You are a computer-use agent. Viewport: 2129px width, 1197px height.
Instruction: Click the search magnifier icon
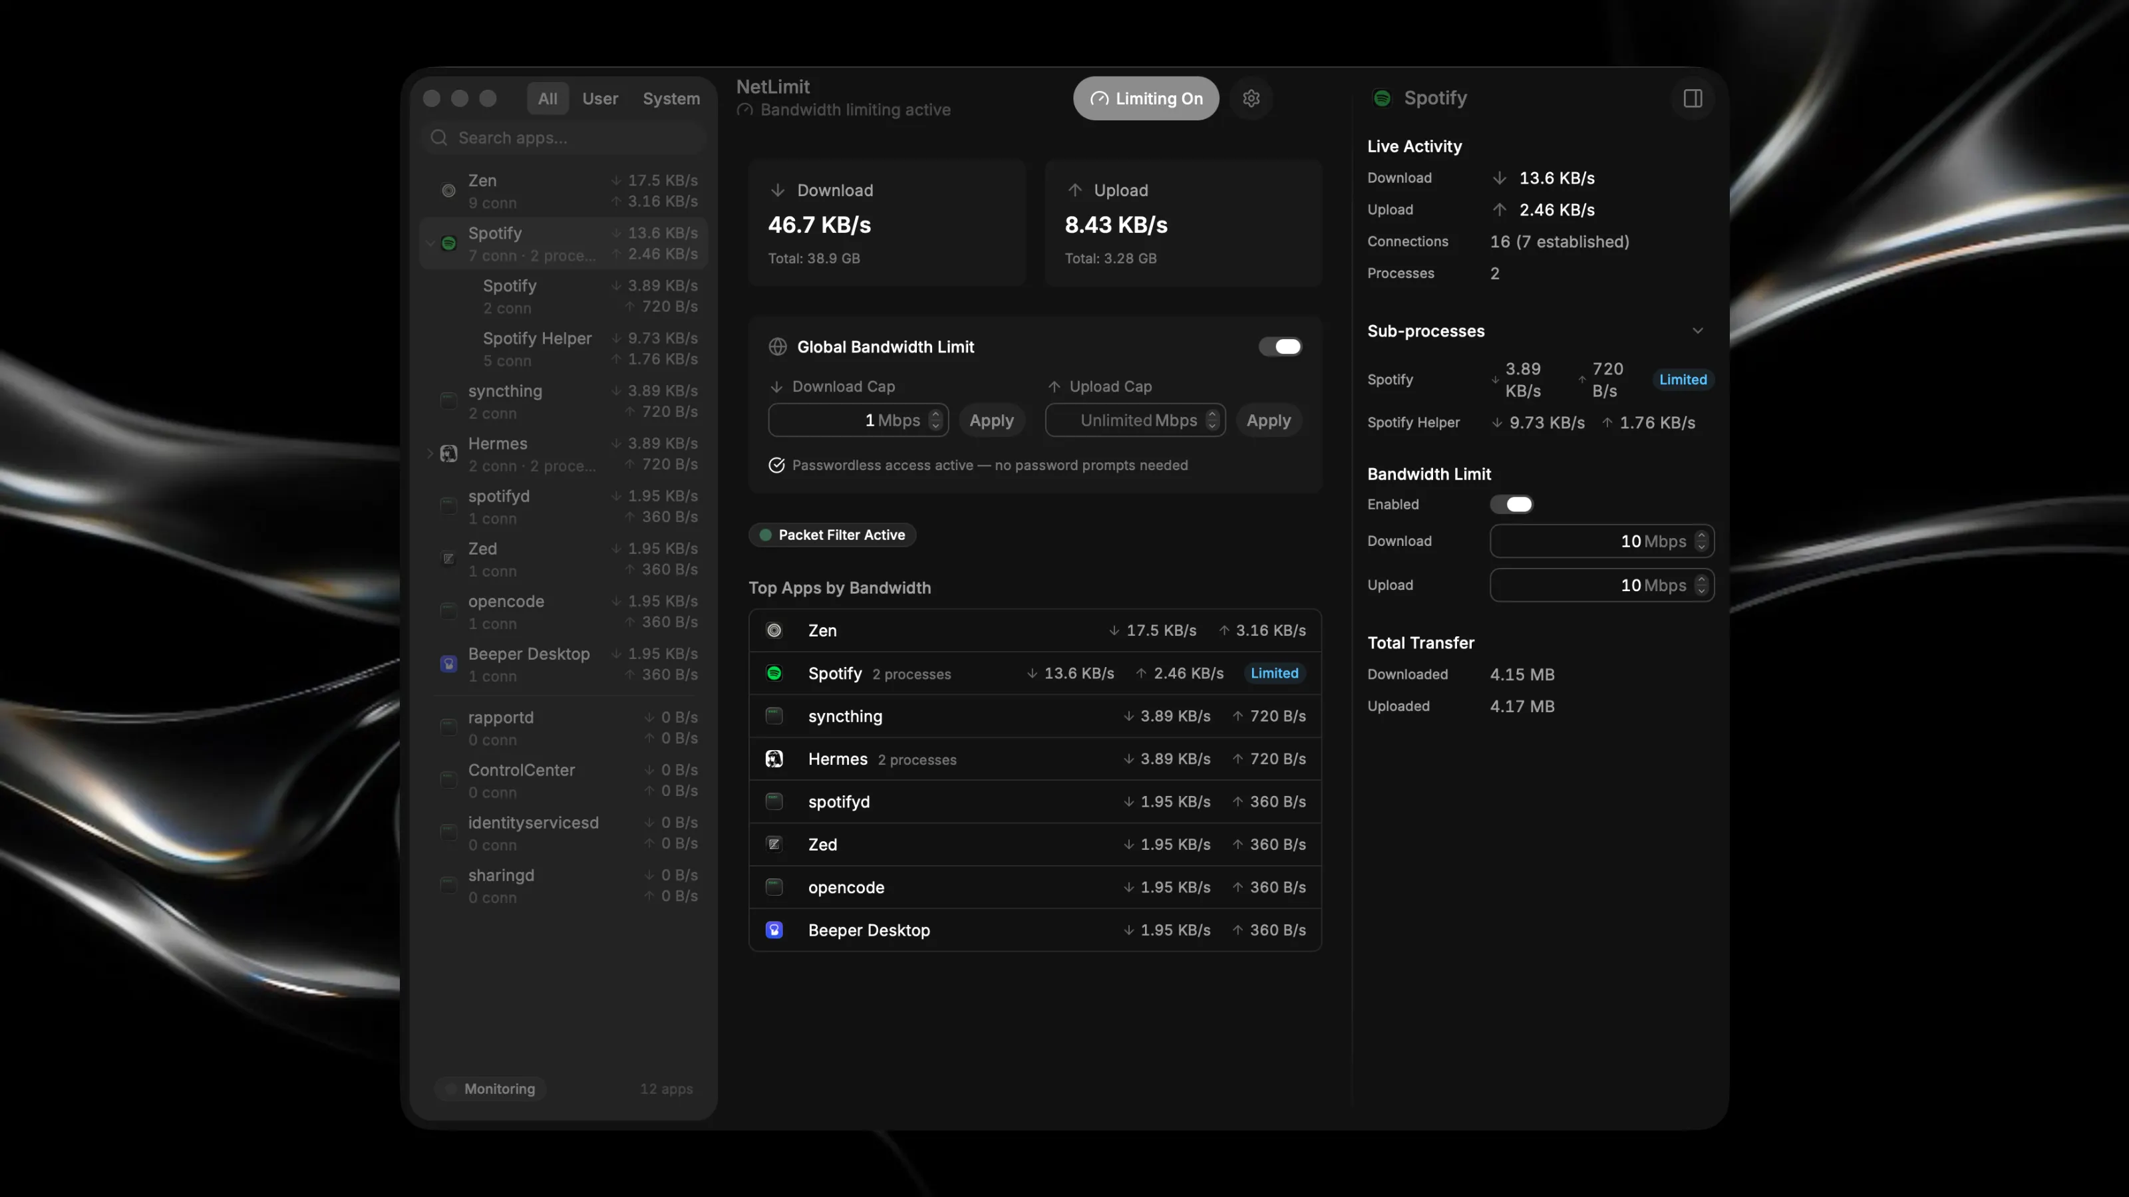click(439, 138)
